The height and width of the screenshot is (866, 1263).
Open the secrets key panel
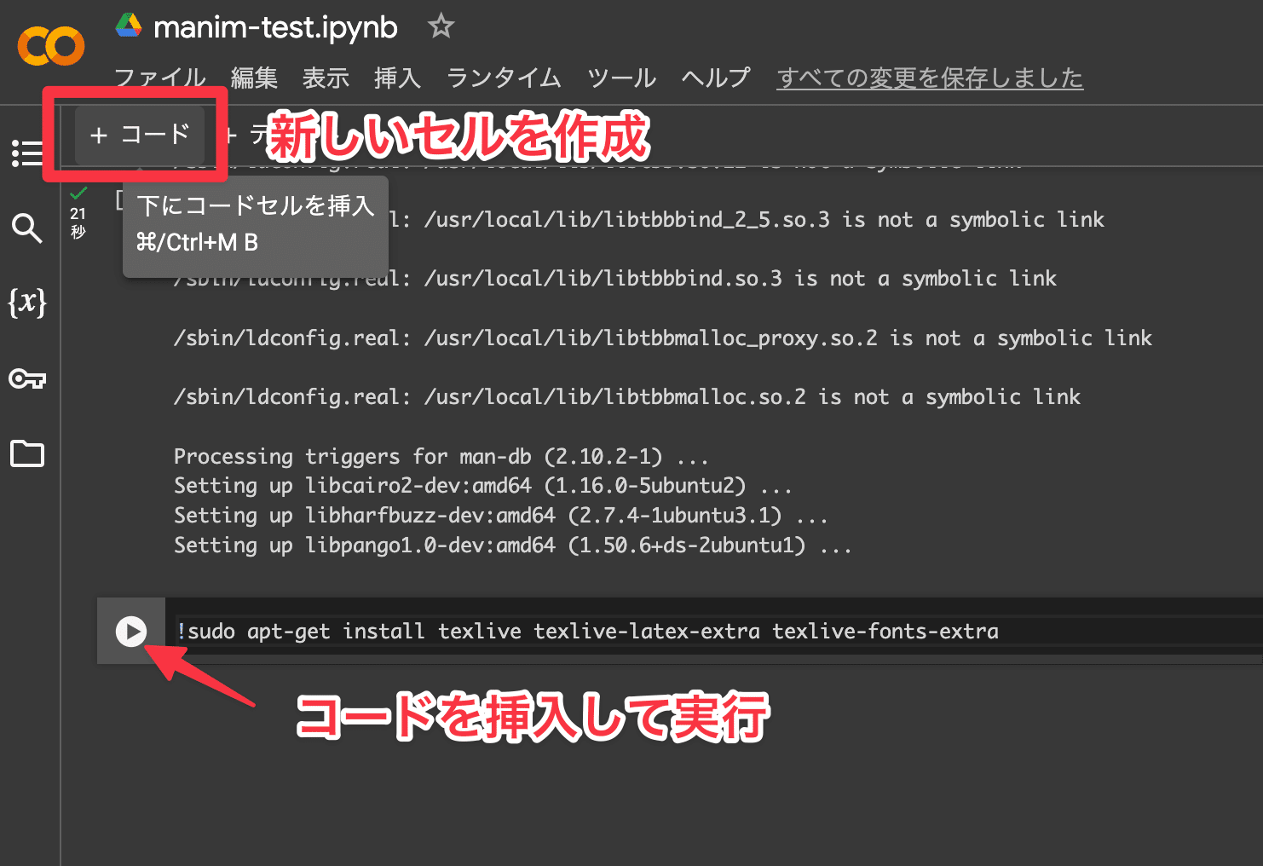coord(26,378)
